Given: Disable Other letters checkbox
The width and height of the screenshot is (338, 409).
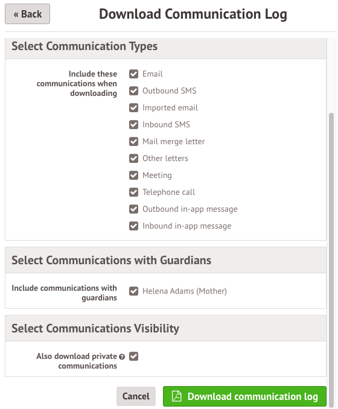Looking at the screenshot, I should (133, 158).
